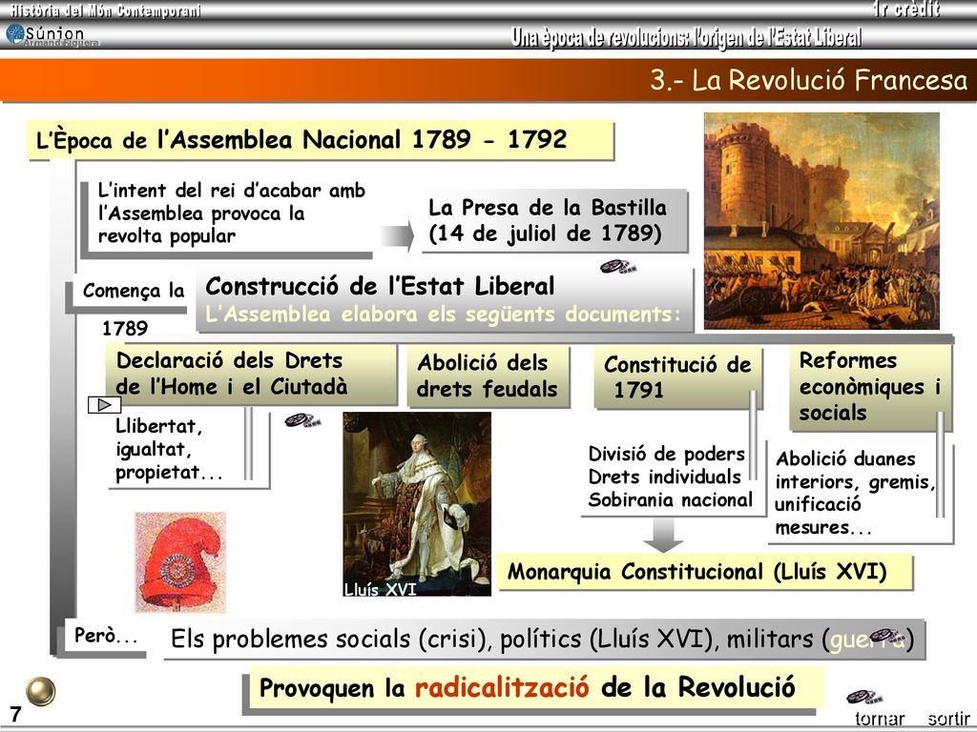Click the '1789' year label
The image size is (977, 732).
pos(125,328)
